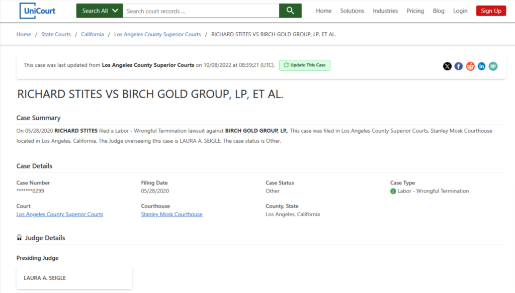Screen dimensions: 515x293
Task: Click the Labor - Wrongful Termination case type text
Action: coord(433,191)
